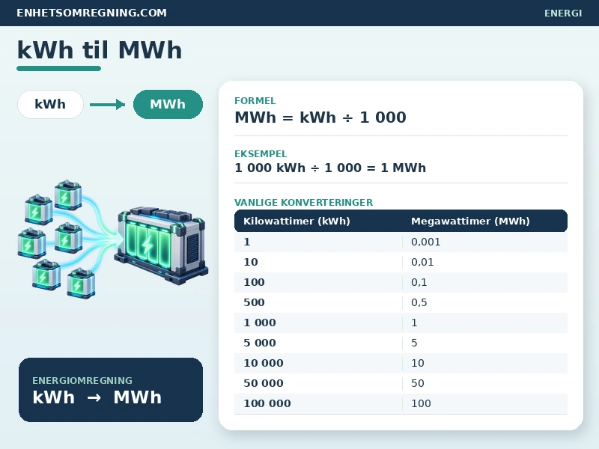Click the 50 000 kWh table cell
The image size is (599, 449).
pos(318,384)
